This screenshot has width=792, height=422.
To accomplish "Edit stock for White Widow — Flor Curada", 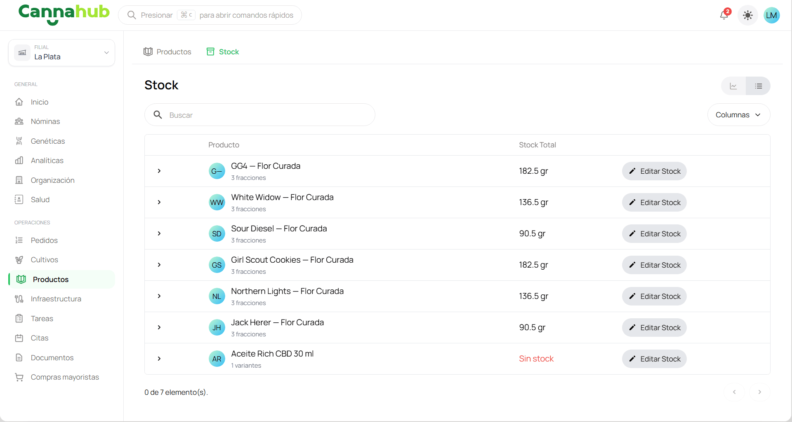I will pos(654,203).
